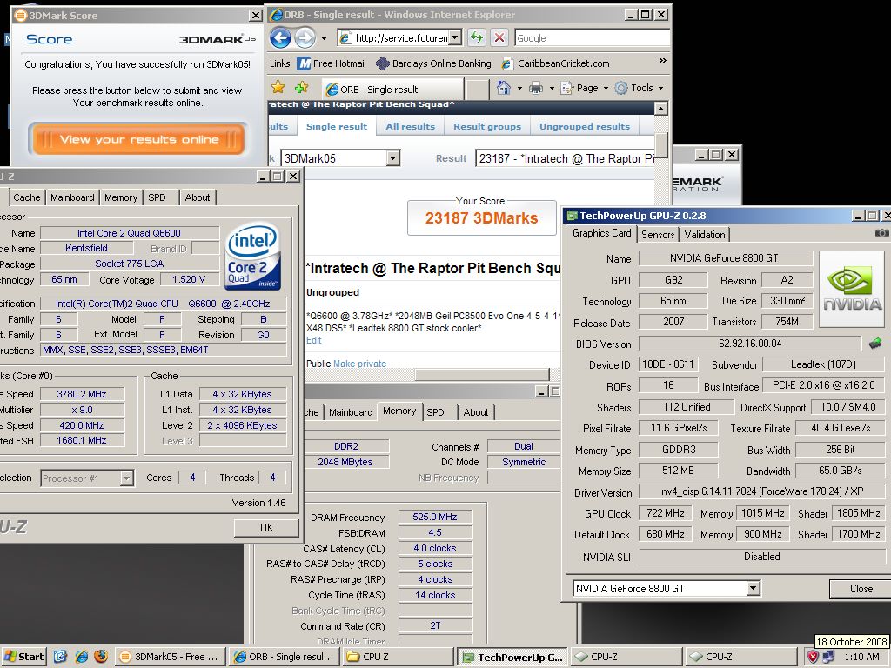Click the BIOS save chip icon in GPU-Z
891x668 pixels.
875,343
